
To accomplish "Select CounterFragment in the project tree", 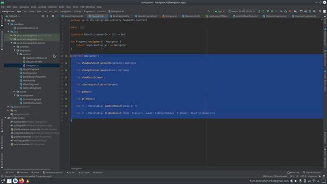I will coord(32,99).
